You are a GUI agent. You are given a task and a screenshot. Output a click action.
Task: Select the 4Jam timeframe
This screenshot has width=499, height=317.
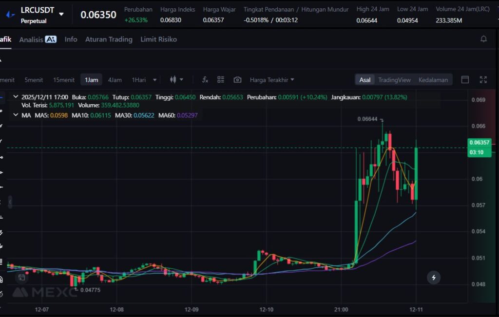tap(115, 80)
